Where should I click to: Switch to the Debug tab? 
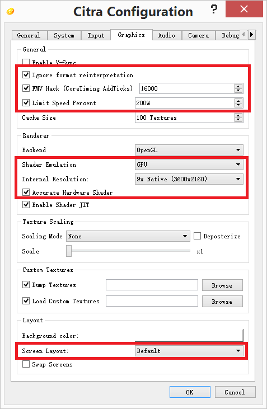tap(228, 35)
